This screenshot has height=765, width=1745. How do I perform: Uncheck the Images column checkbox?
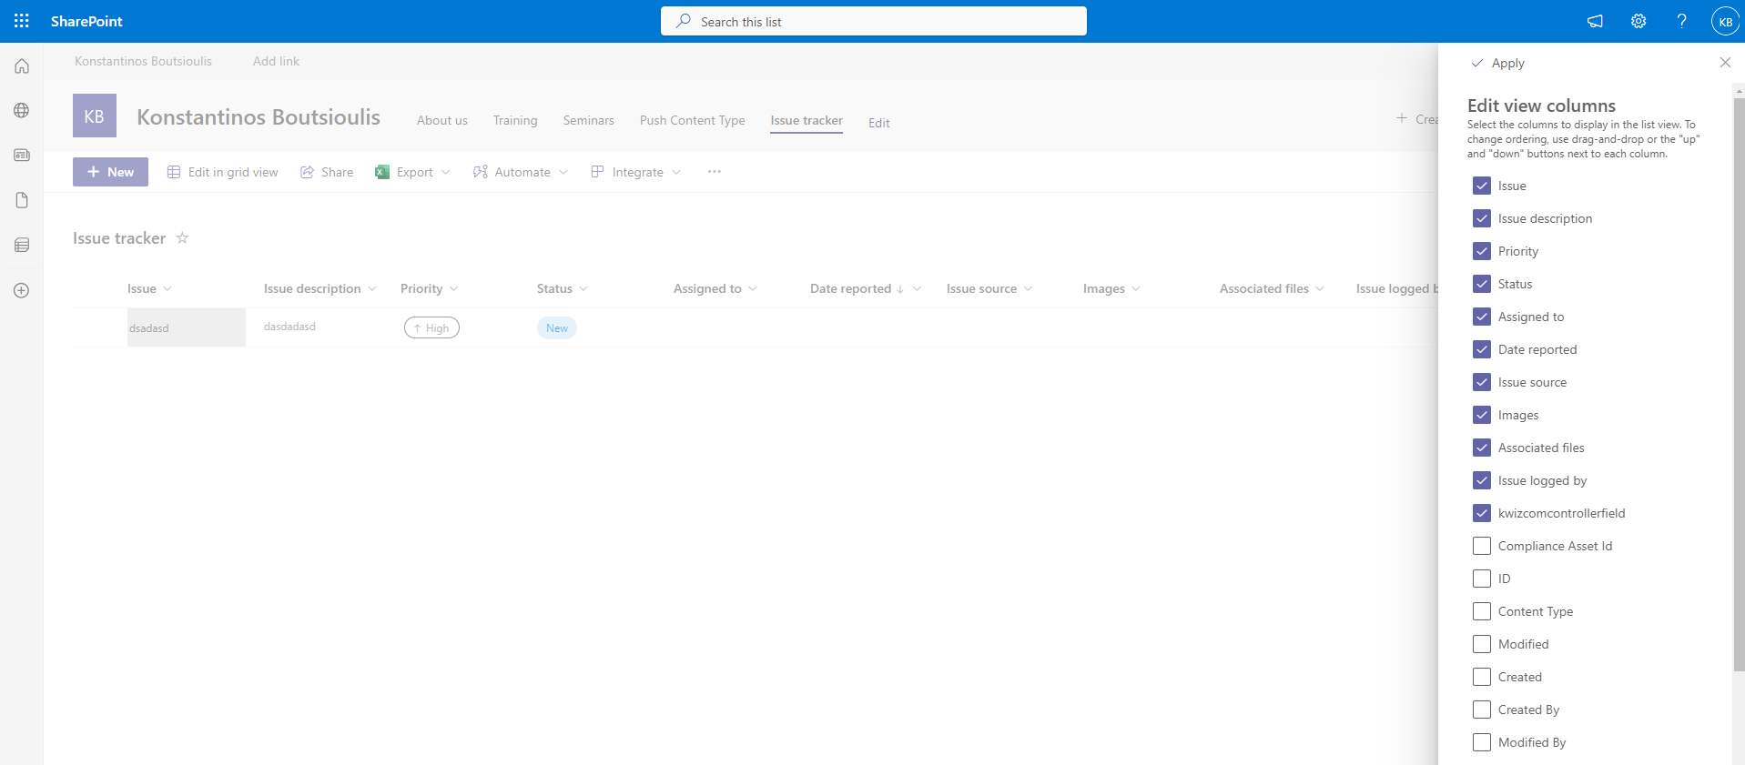click(1482, 415)
